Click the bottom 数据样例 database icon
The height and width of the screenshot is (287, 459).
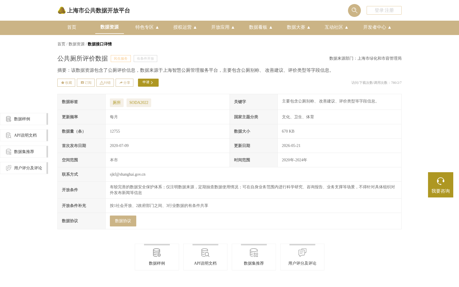click(x=157, y=253)
